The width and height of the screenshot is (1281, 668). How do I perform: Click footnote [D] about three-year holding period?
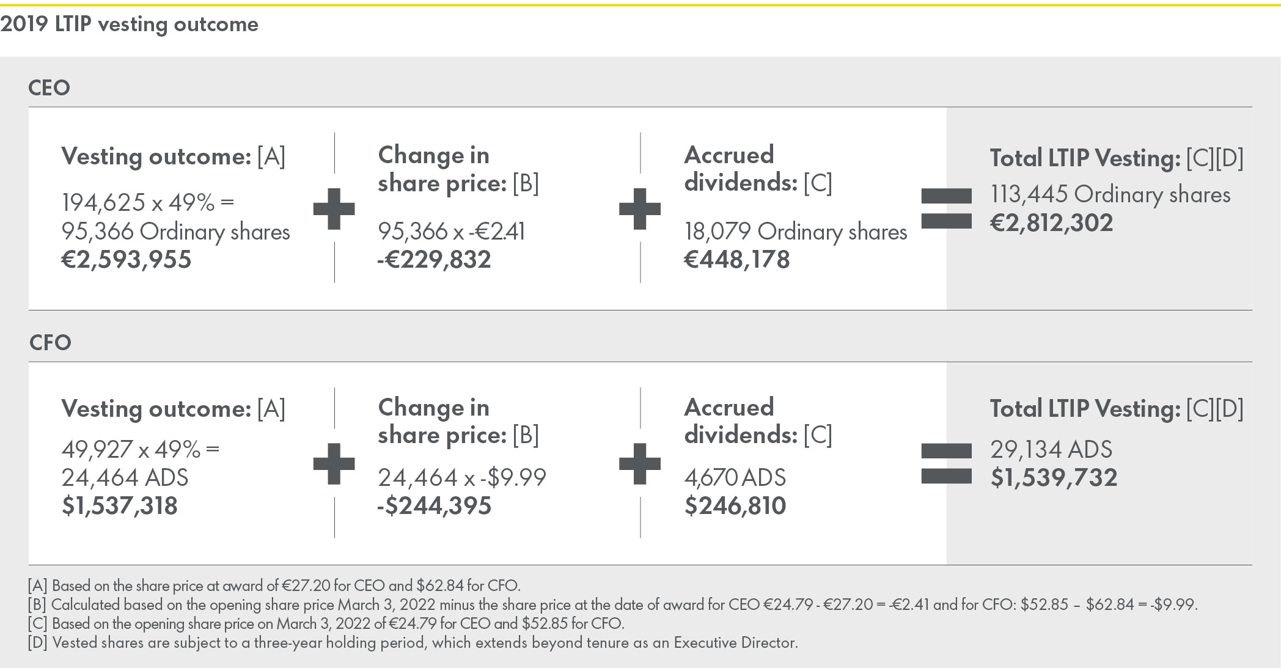[x=413, y=642]
